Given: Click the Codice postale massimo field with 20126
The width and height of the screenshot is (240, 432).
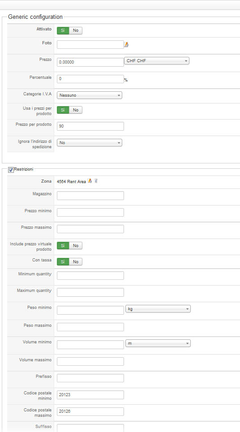Looking at the screenshot, I should (90, 411).
